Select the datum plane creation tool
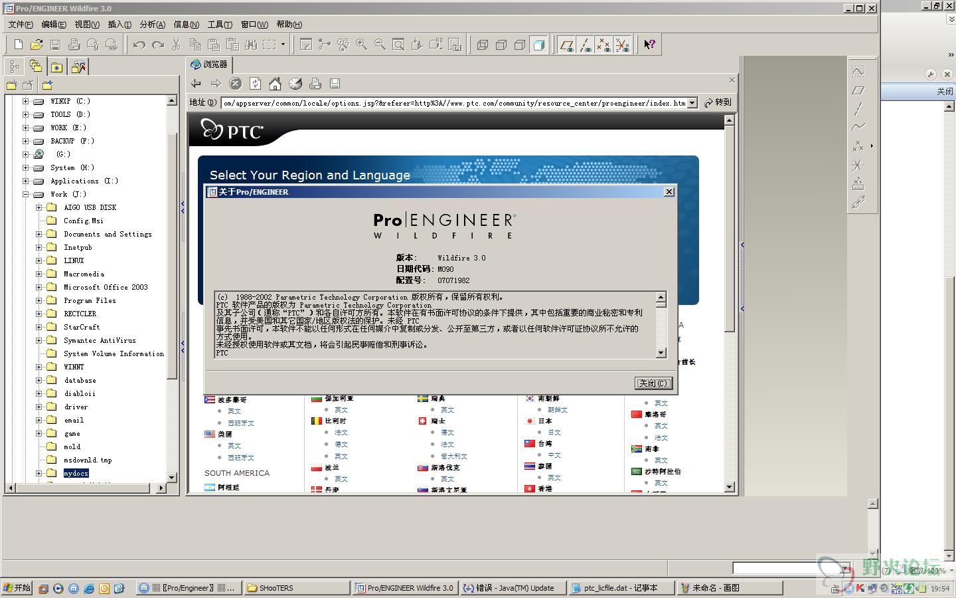956x598 pixels. (858, 90)
